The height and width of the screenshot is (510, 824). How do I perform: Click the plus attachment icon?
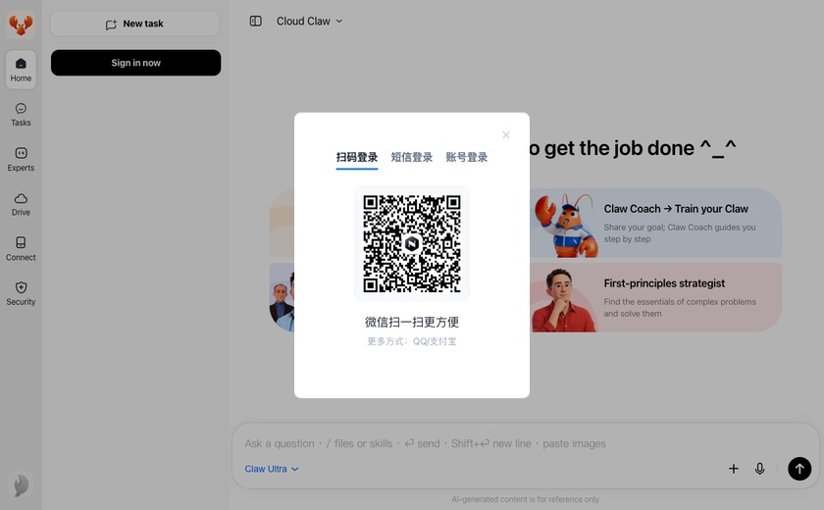(734, 469)
